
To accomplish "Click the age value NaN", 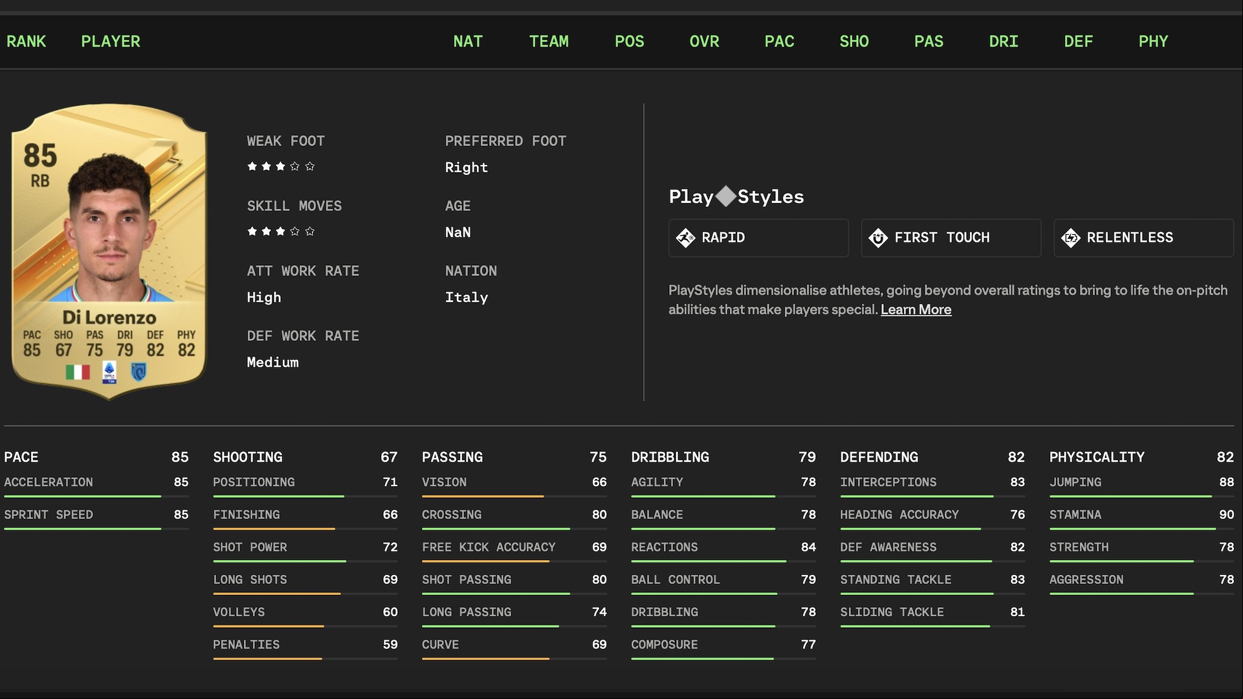I will pyautogui.click(x=458, y=232).
